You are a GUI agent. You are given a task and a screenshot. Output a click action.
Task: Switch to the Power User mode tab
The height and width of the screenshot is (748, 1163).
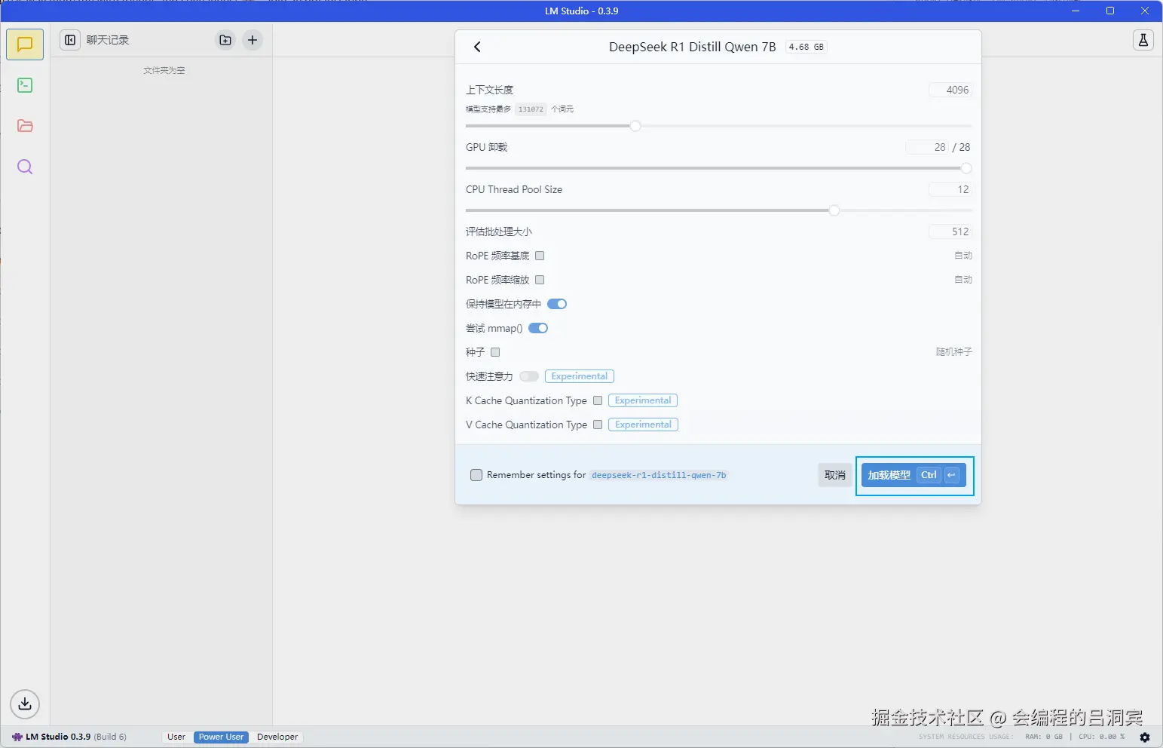click(x=220, y=737)
